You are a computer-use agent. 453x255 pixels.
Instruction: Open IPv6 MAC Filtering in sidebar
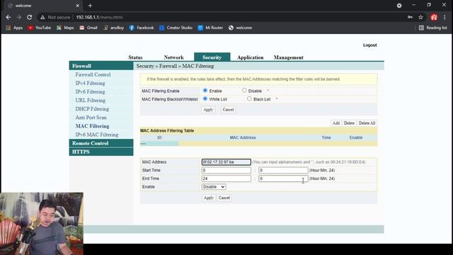pos(97,135)
